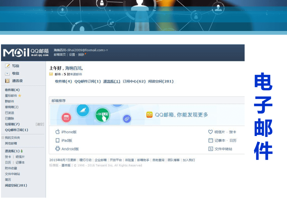Open QQ邮件订阅(1) in the left sidebar
The width and height of the screenshot is (287, 215).
pyautogui.click(x=16, y=130)
